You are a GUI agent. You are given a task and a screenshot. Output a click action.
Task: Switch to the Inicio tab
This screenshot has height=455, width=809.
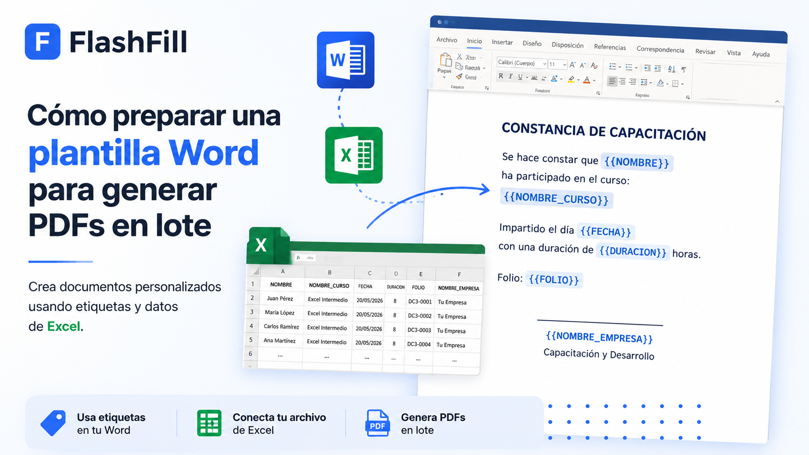pos(474,41)
